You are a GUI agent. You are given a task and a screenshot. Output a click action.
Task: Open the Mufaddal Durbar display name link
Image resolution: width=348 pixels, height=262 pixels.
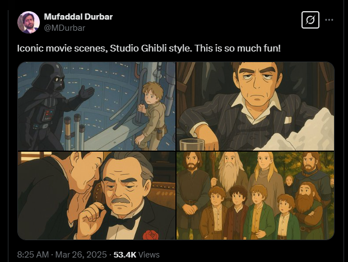78,17
